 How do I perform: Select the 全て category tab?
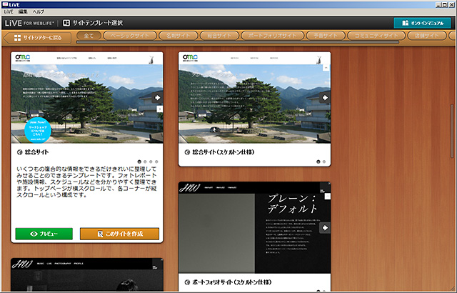pyautogui.click(x=89, y=35)
